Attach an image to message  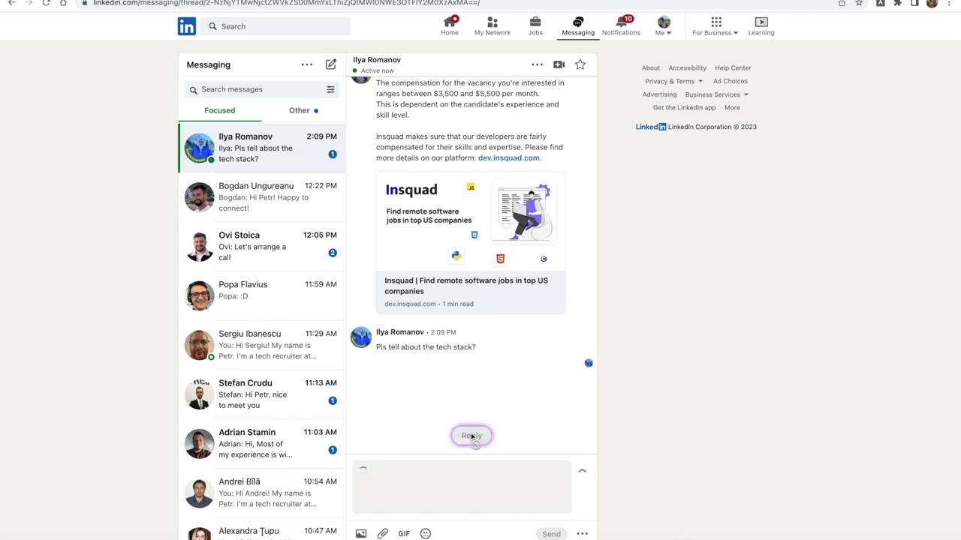coord(361,534)
